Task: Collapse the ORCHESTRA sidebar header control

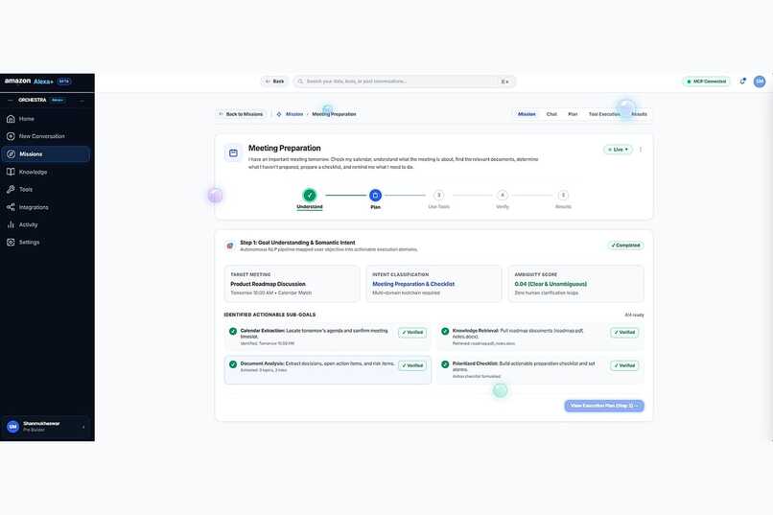Action: [x=82, y=100]
